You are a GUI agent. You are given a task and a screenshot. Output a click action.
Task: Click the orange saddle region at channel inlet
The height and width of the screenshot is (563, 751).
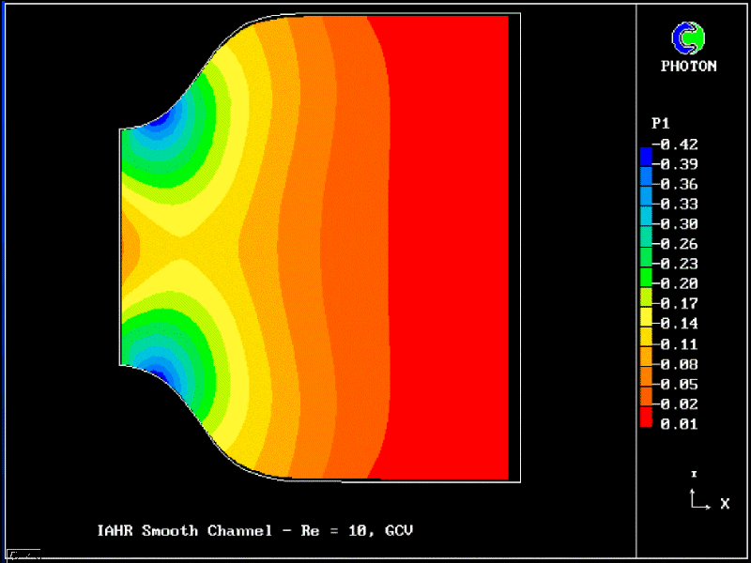click(130, 246)
